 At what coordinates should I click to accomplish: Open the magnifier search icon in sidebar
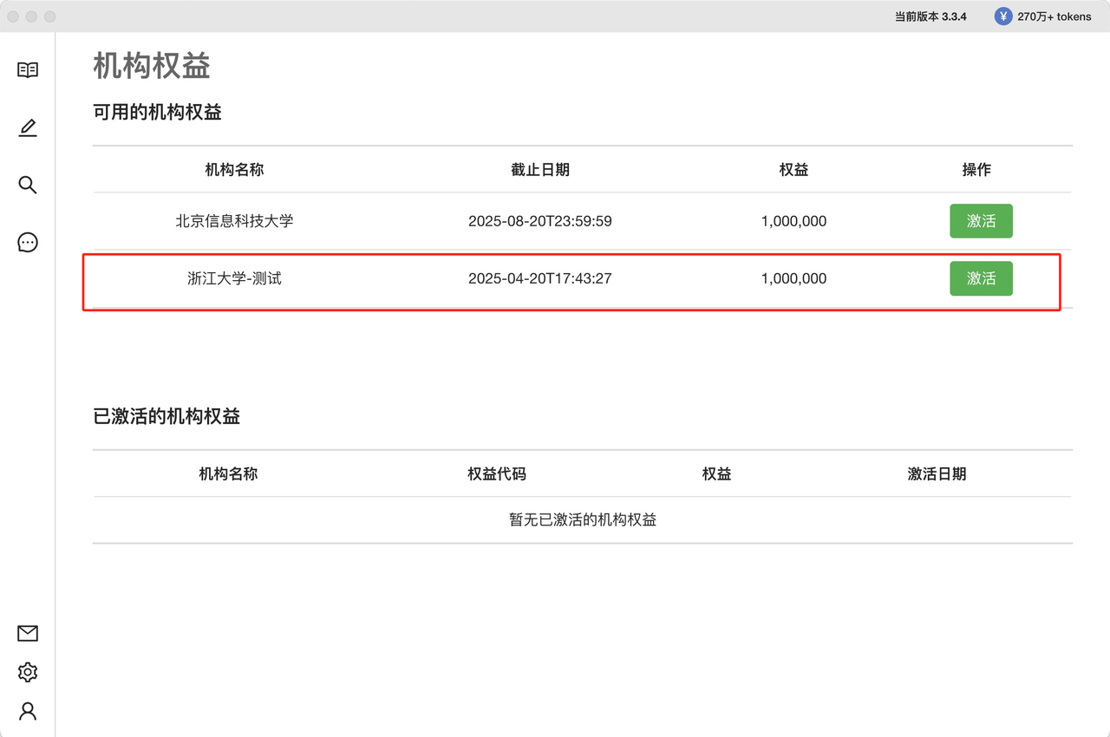pos(28,185)
